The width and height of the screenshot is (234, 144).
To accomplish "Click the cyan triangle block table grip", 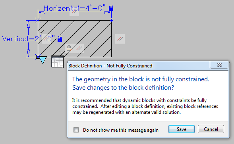I will (43, 60).
